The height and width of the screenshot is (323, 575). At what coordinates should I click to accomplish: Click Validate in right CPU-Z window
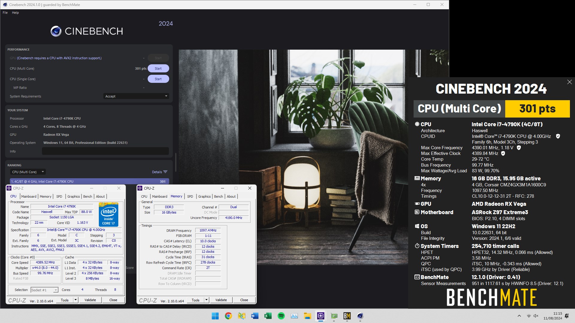click(221, 300)
